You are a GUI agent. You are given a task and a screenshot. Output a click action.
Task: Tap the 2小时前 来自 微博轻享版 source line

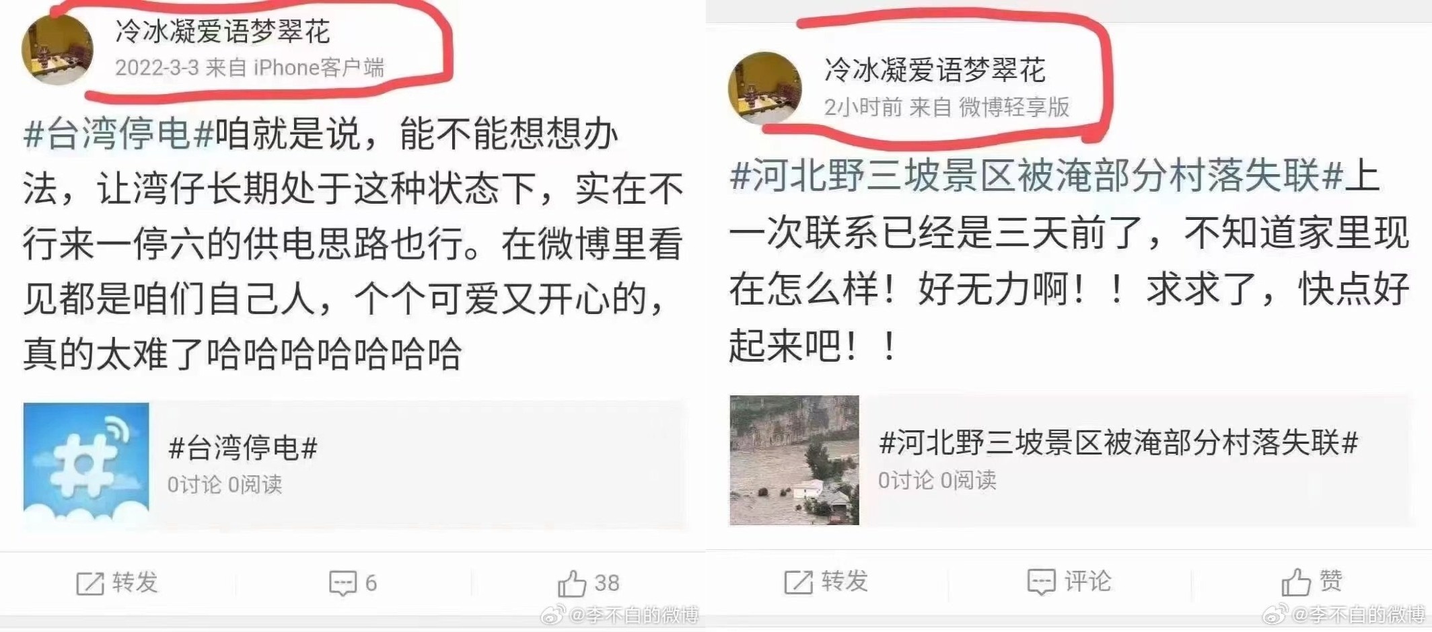(x=947, y=107)
